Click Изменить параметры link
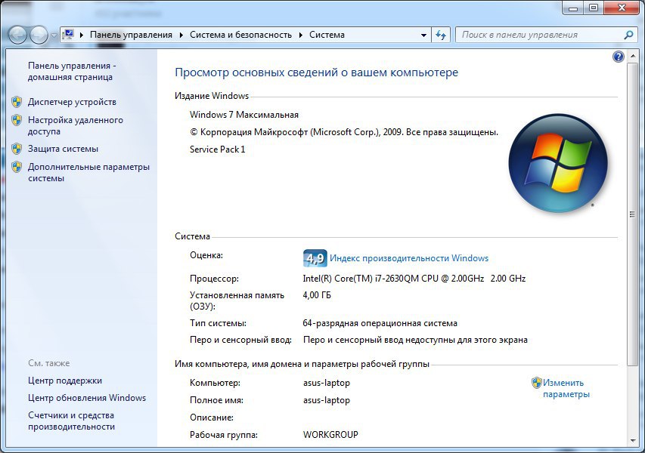This screenshot has width=645, height=453. click(566, 389)
